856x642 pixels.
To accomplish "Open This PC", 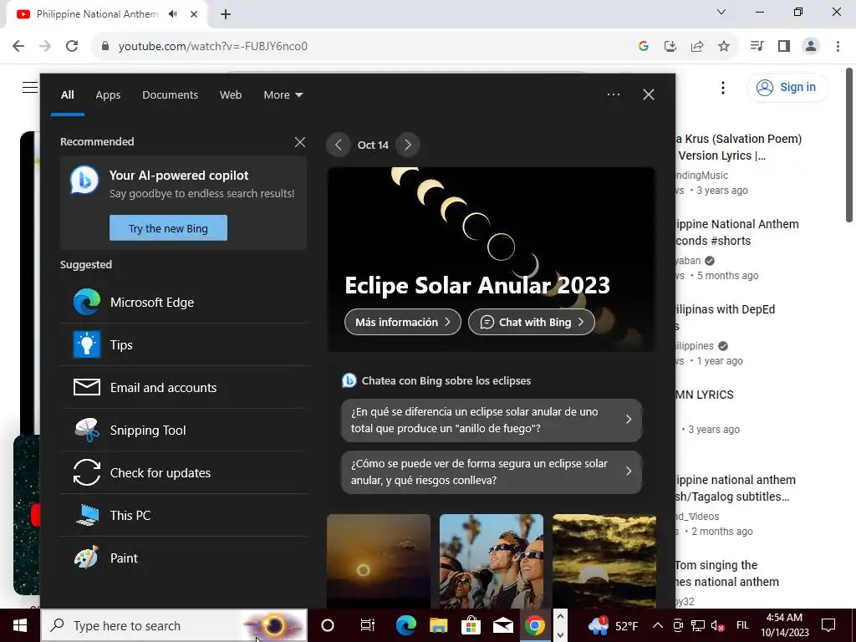I will (x=183, y=515).
